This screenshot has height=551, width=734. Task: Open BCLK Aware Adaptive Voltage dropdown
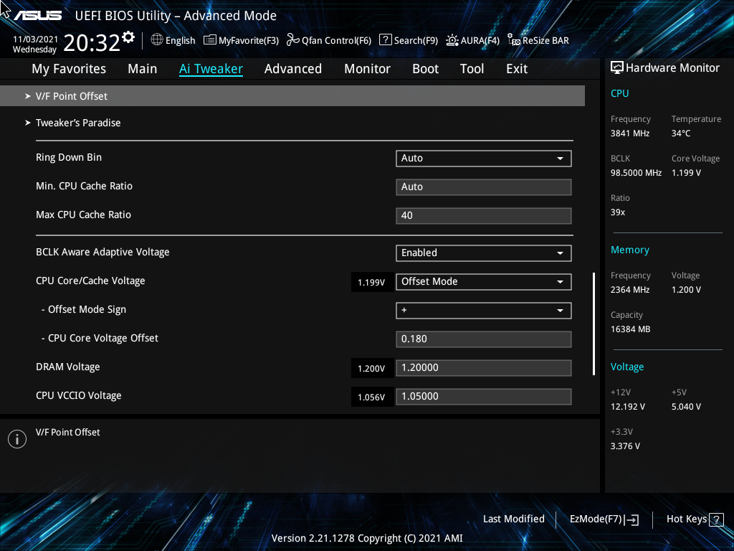[484, 253]
